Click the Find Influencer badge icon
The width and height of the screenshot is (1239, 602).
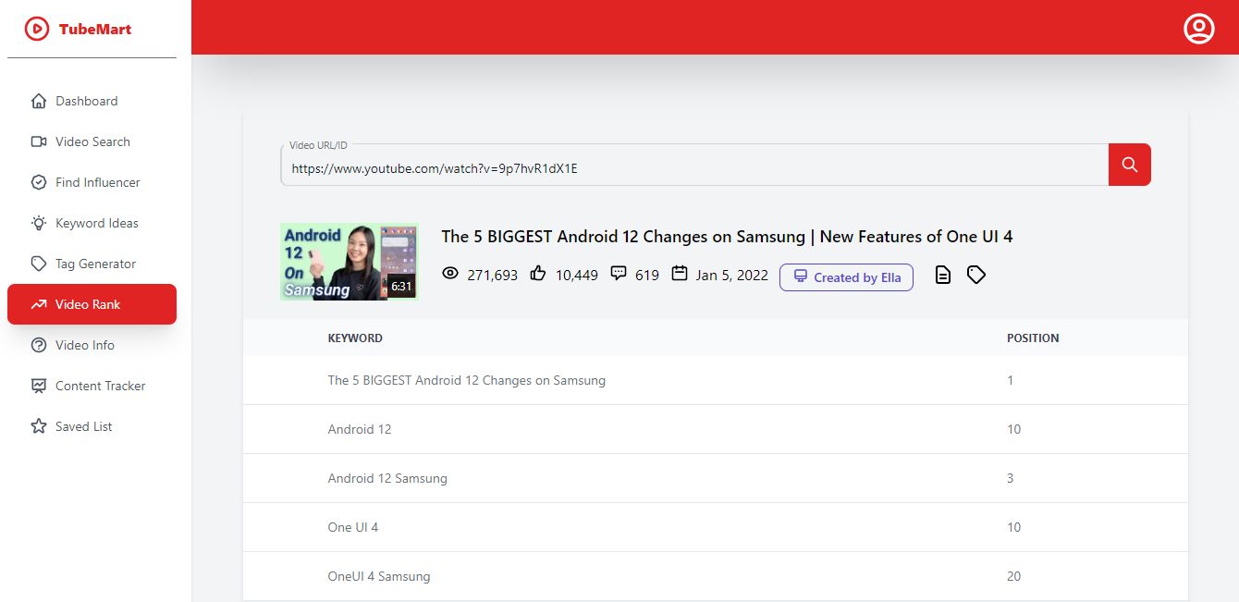tap(39, 182)
